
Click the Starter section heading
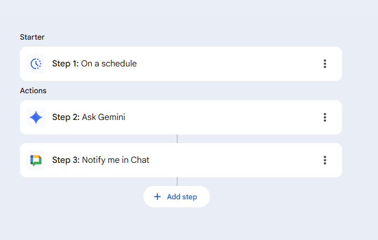[32, 37]
